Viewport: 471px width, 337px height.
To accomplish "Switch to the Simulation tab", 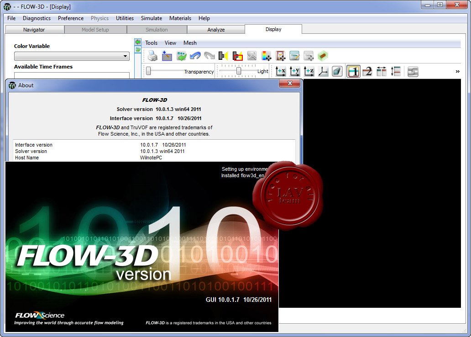I will [157, 30].
